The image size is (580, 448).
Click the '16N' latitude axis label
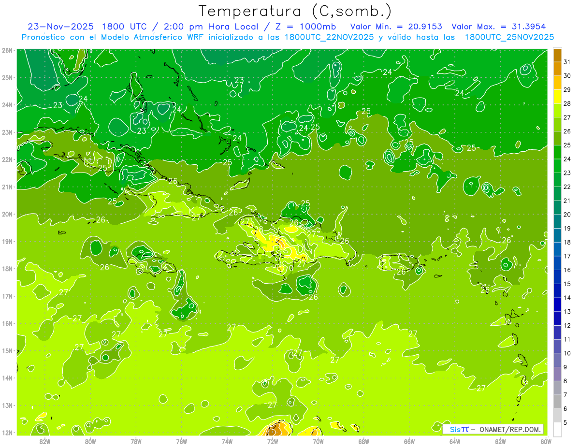point(7,323)
